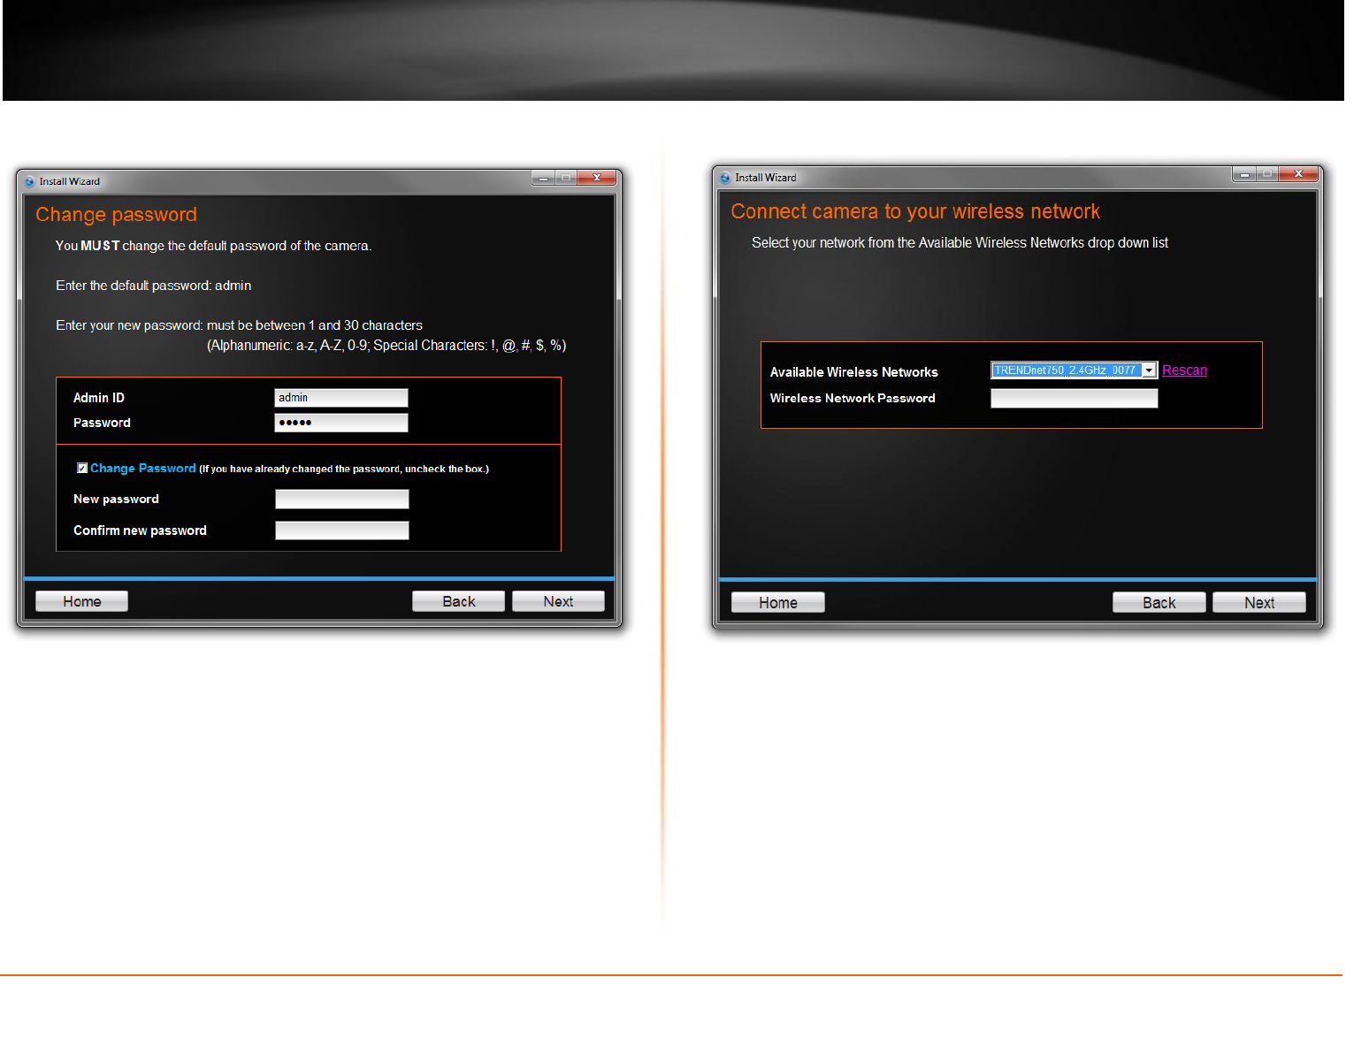Click Next in wireless network window
This screenshot has height=1061, width=1369.
tap(1259, 602)
